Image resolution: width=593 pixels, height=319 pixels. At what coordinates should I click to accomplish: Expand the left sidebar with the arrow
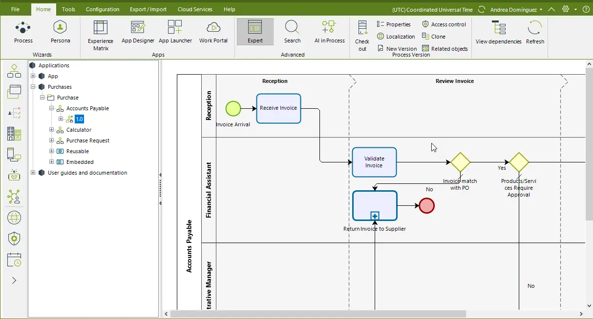[14, 280]
